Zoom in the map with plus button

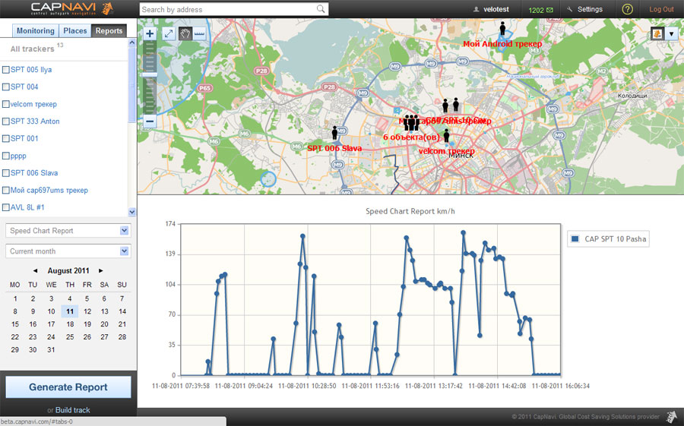[x=150, y=33]
